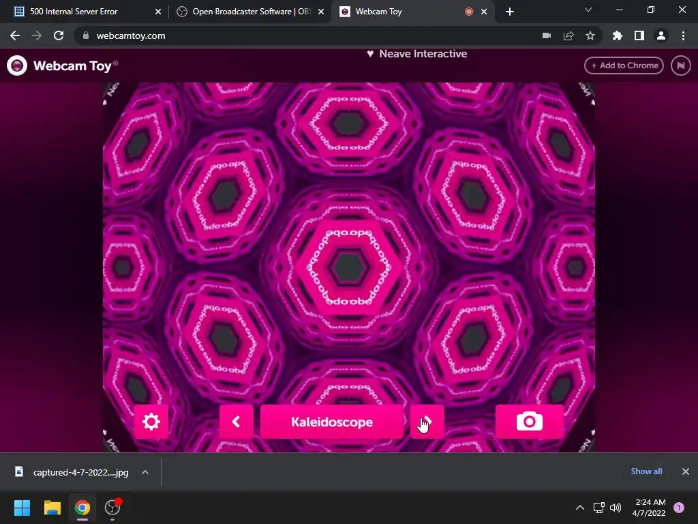Open a new browser tab
Viewport: 698px width, 524px height.
tap(510, 12)
